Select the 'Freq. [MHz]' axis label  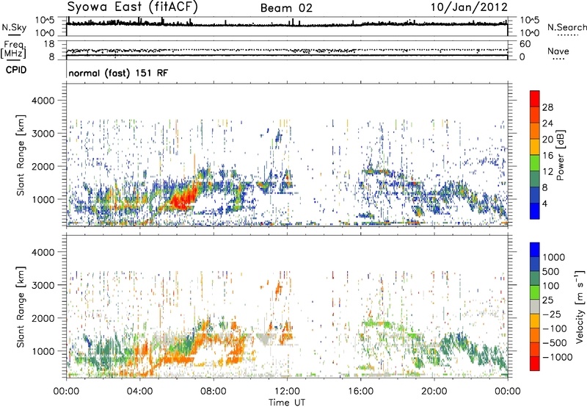(x=13, y=50)
